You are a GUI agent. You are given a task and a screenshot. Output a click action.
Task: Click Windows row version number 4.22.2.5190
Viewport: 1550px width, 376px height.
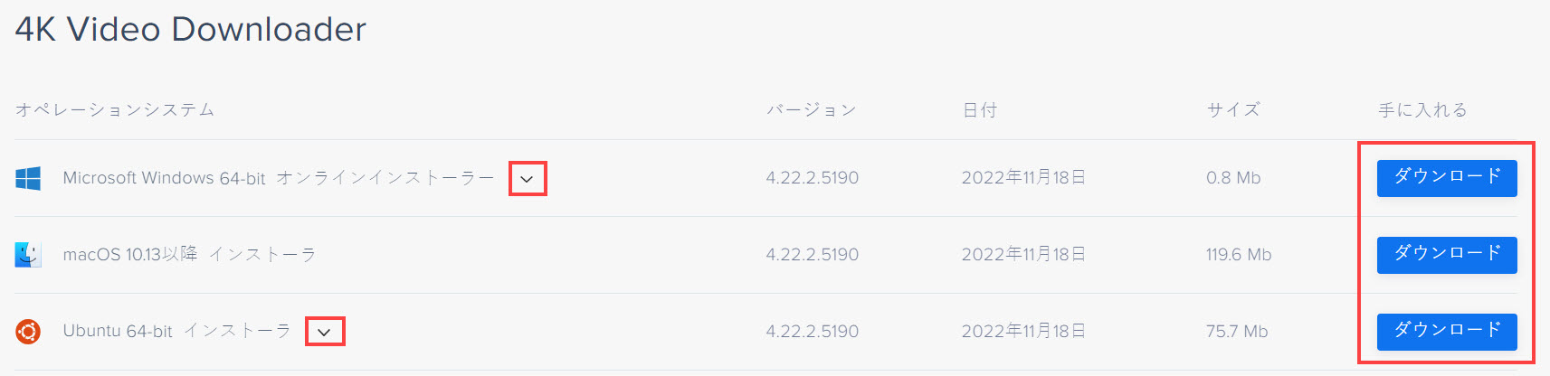tap(813, 178)
